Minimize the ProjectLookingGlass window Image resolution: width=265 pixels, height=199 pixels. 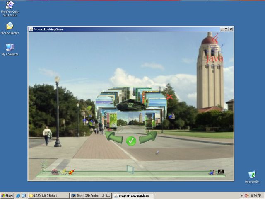click(222, 29)
